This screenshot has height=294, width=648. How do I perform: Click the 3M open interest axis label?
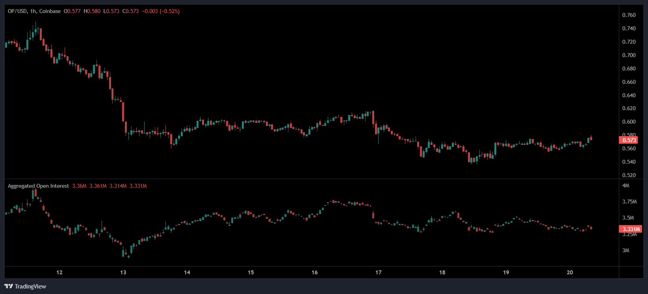[x=626, y=250]
